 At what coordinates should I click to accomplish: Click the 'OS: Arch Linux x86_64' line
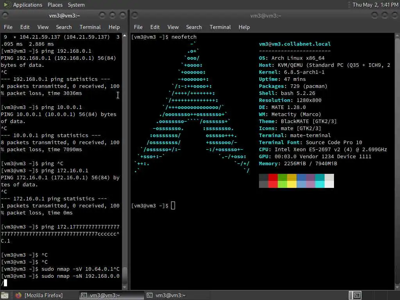point(291,58)
